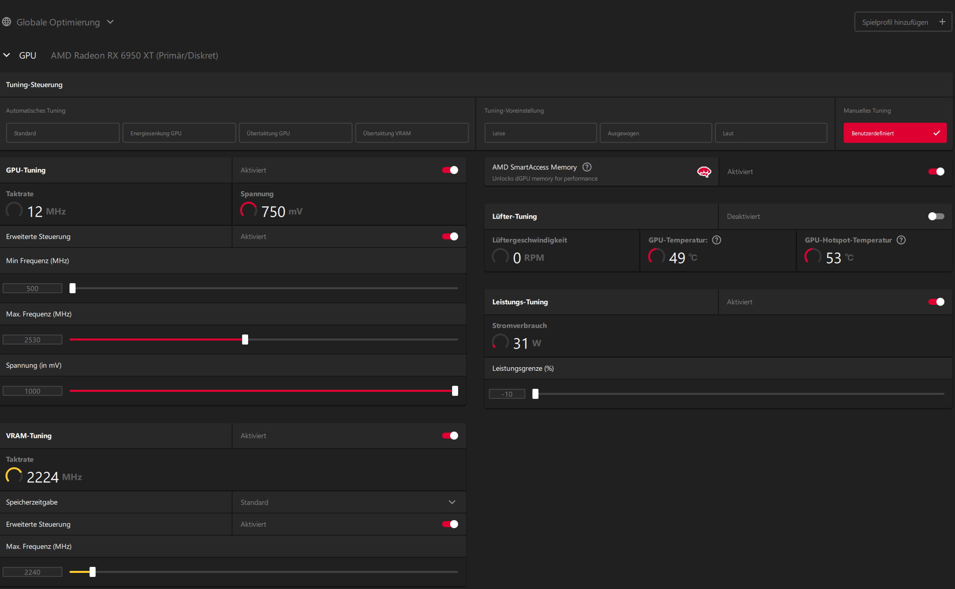955x589 pixels.
Task: Click the 12 MHz GPU Taktrate value
Action: tap(46, 211)
